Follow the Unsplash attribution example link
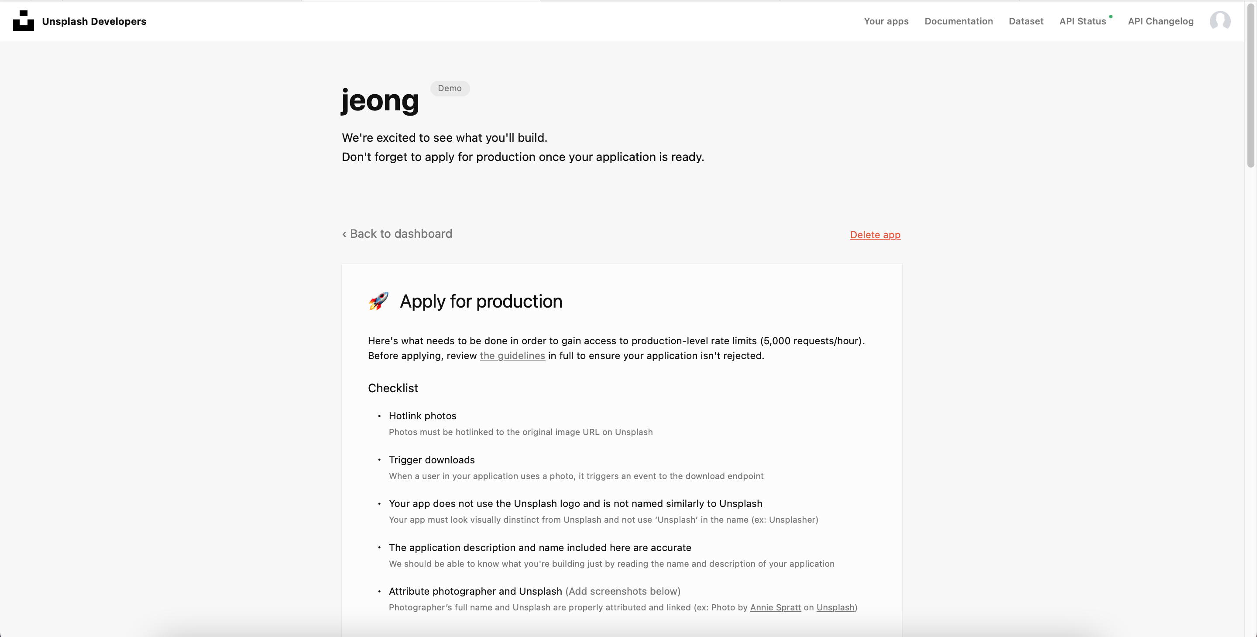The width and height of the screenshot is (1257, 637). 835,607
